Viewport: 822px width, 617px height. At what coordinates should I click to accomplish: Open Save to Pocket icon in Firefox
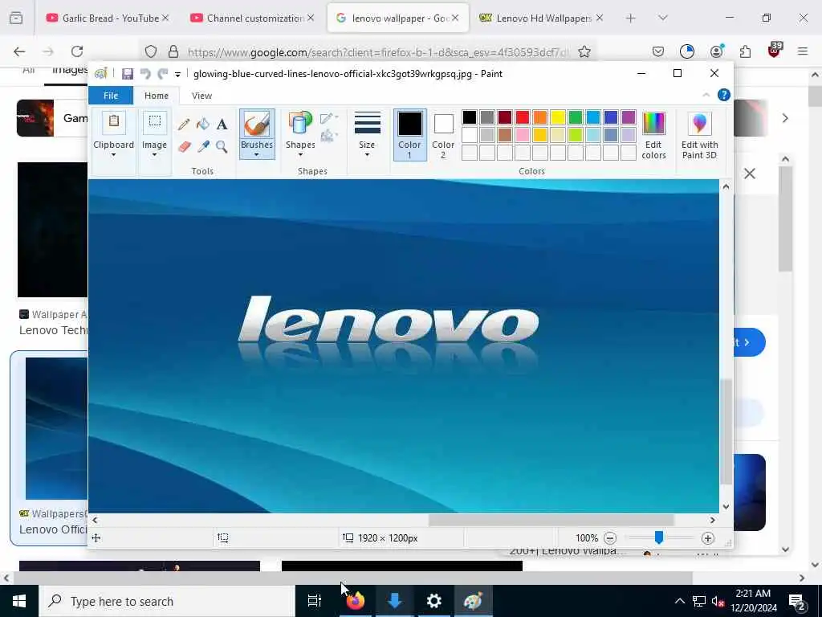click(x=658, y=51)
